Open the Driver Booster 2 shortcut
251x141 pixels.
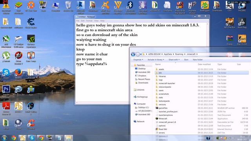tap(18, 58)
